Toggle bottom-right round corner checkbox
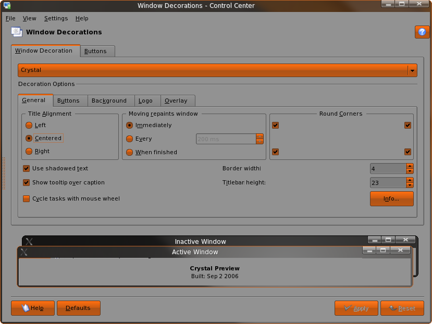The image size is (432, 324). (x=408, y=152)
